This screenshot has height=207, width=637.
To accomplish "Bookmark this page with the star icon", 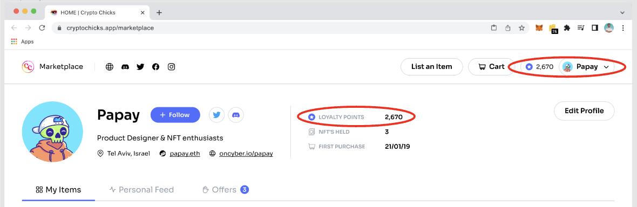I will click(x=521, y=28).
